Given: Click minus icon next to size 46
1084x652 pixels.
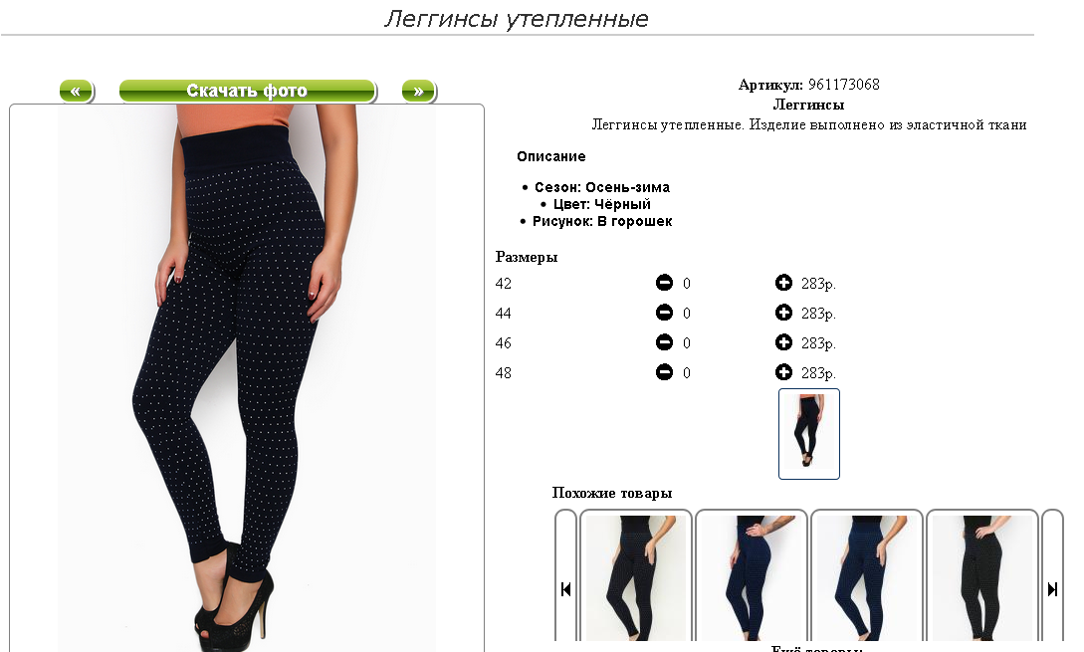Looking at the screenshot, I should [664, 342].
